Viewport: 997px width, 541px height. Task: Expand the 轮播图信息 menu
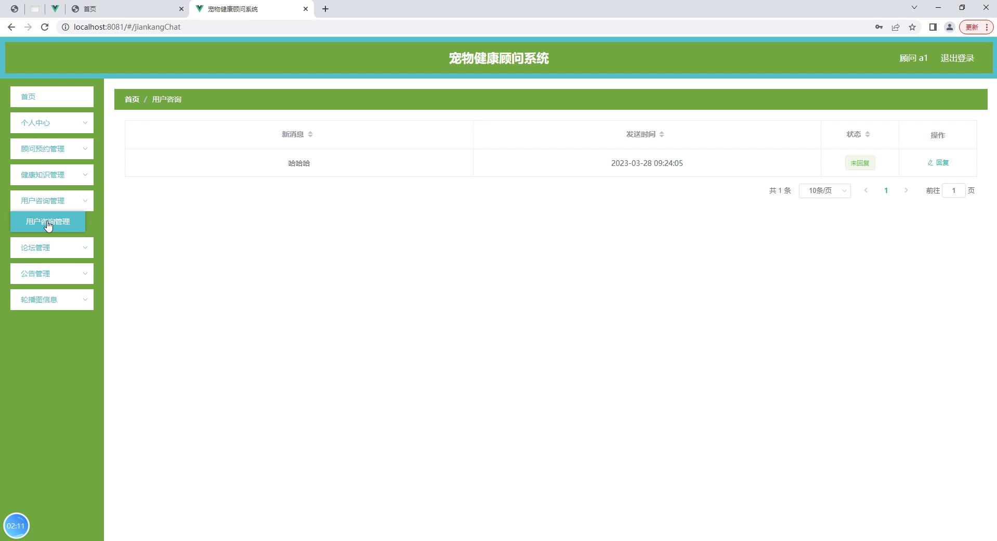[x=52, y=300]
